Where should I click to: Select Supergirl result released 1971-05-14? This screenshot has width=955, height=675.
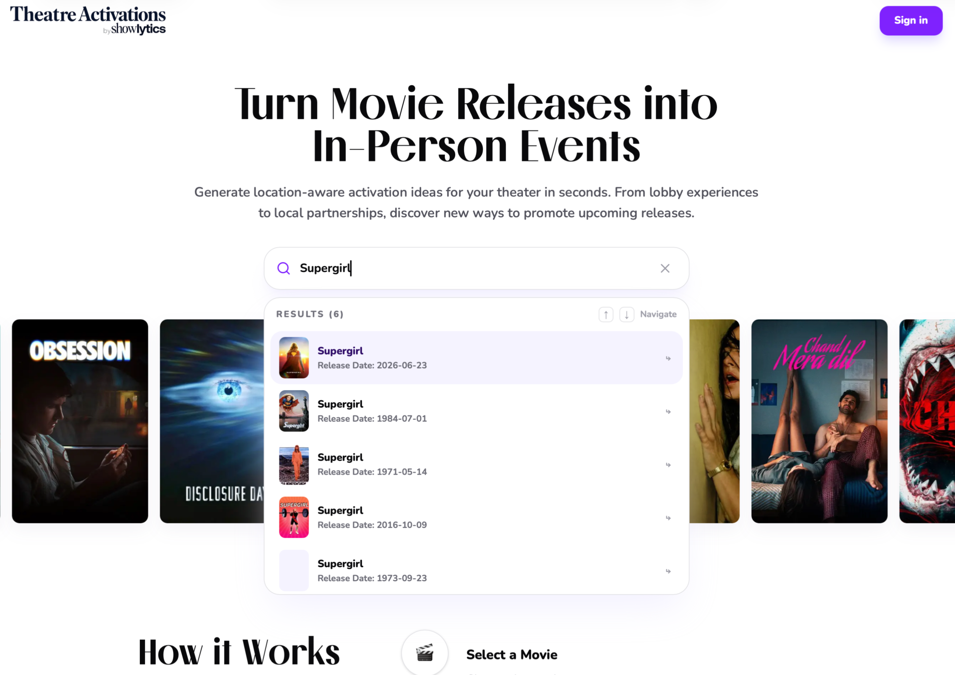476,464
